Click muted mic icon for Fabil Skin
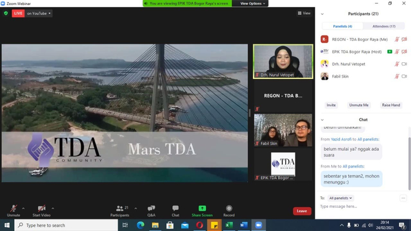The width and height of the screenshot is (411, 231). (x=397, y=76)
